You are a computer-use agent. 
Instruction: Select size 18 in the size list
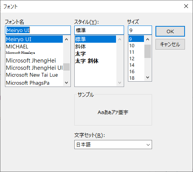pyautogui.click(x=136, y=78)
